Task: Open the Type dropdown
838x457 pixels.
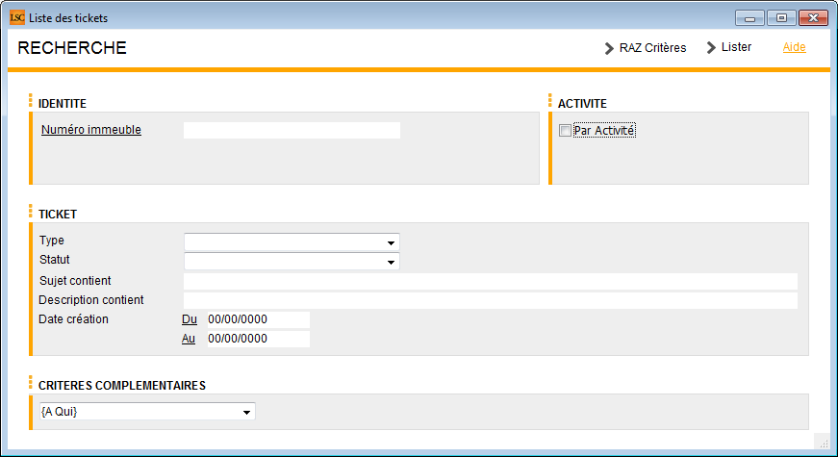Action: click(292, 242)
